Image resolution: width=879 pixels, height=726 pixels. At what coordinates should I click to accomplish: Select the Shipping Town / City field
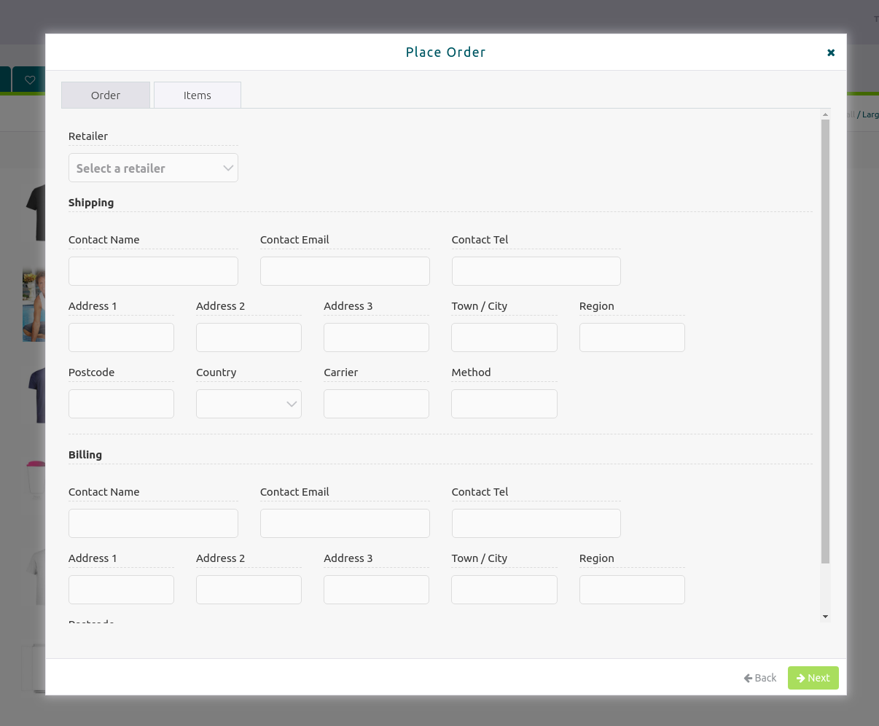coord(504,337)
